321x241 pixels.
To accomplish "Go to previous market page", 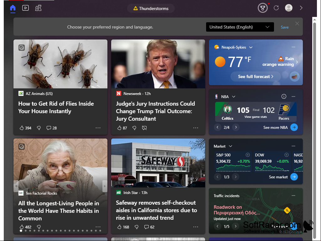I will [217, 177].
